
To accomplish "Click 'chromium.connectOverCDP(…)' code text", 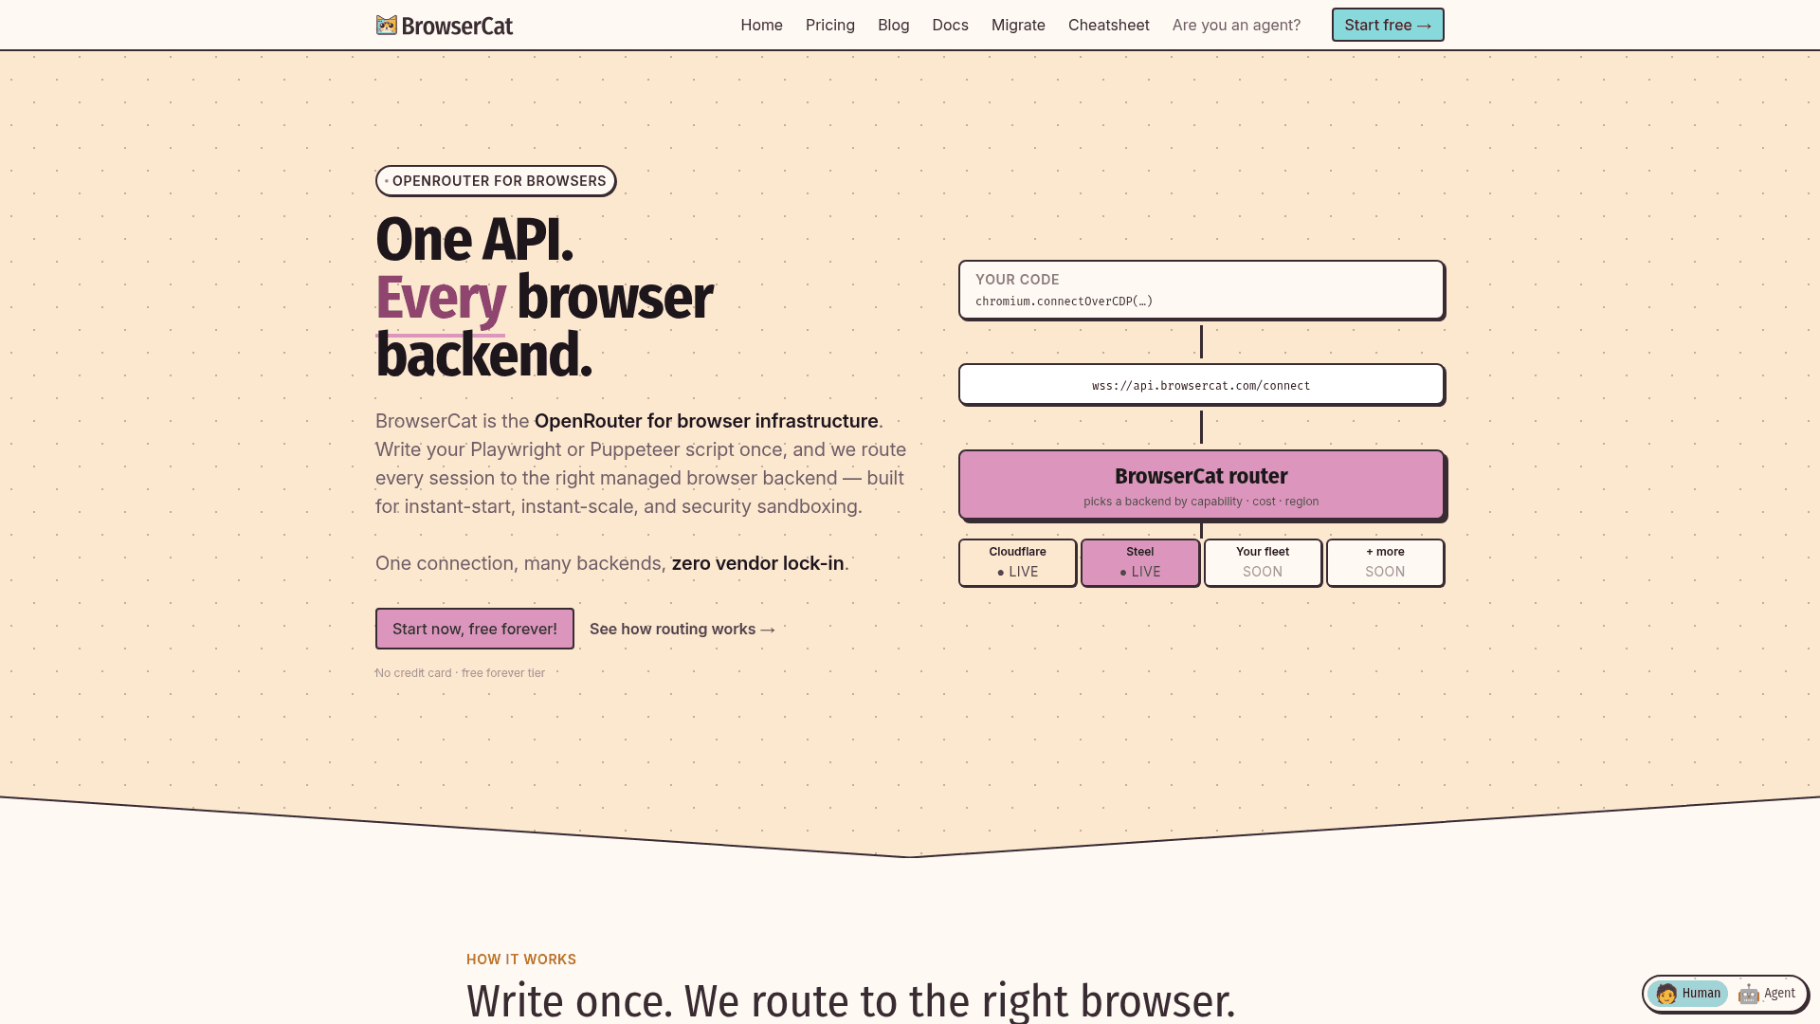I will pos(1065,302).
